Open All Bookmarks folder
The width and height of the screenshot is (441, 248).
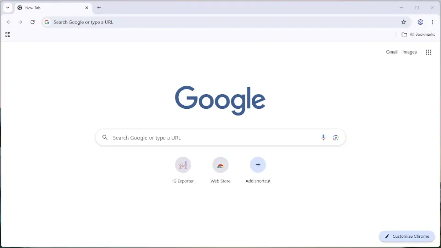click(418, 34)
